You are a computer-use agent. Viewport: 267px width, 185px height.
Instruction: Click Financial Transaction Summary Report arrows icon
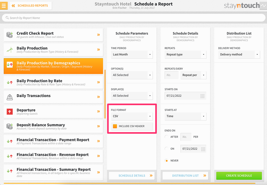10,171
